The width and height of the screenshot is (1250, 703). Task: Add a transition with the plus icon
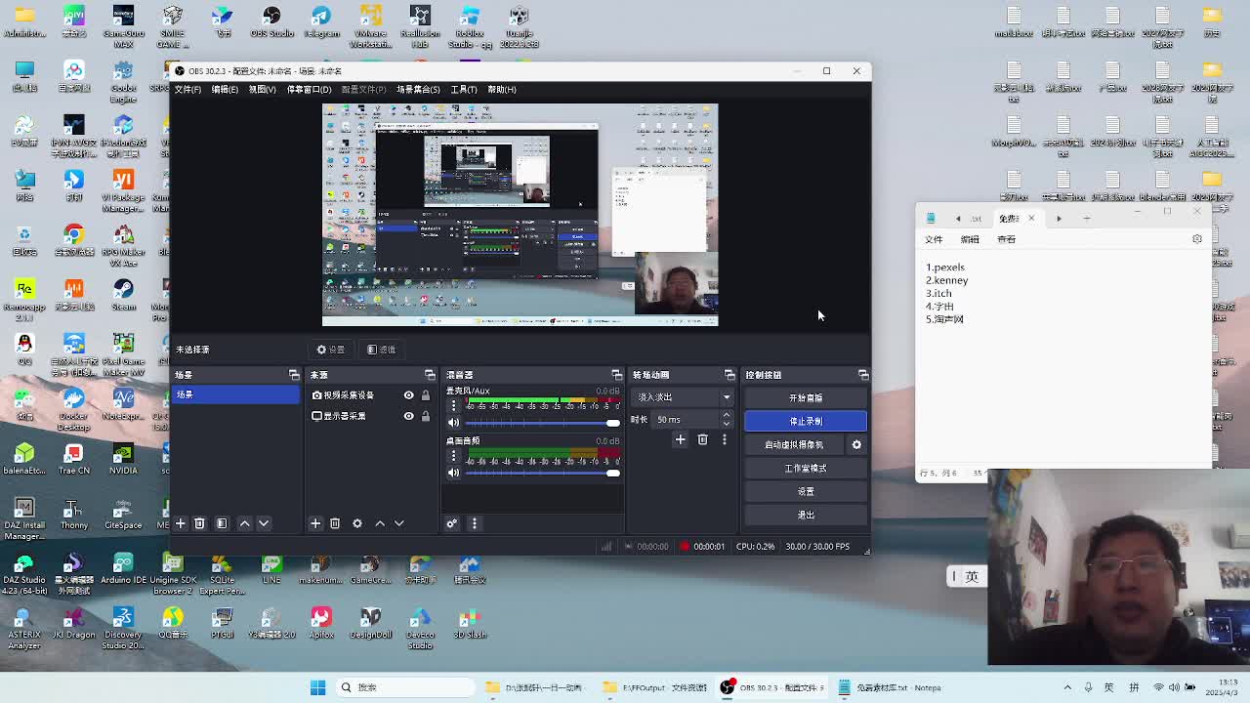pyautogui.click(x=681, y=440)
